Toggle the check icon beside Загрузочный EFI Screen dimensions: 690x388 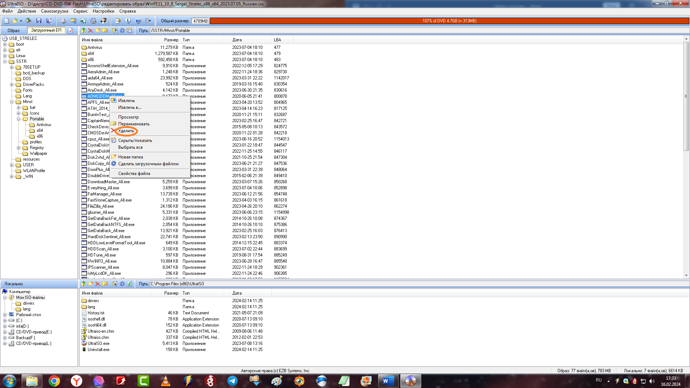(70, 31)
